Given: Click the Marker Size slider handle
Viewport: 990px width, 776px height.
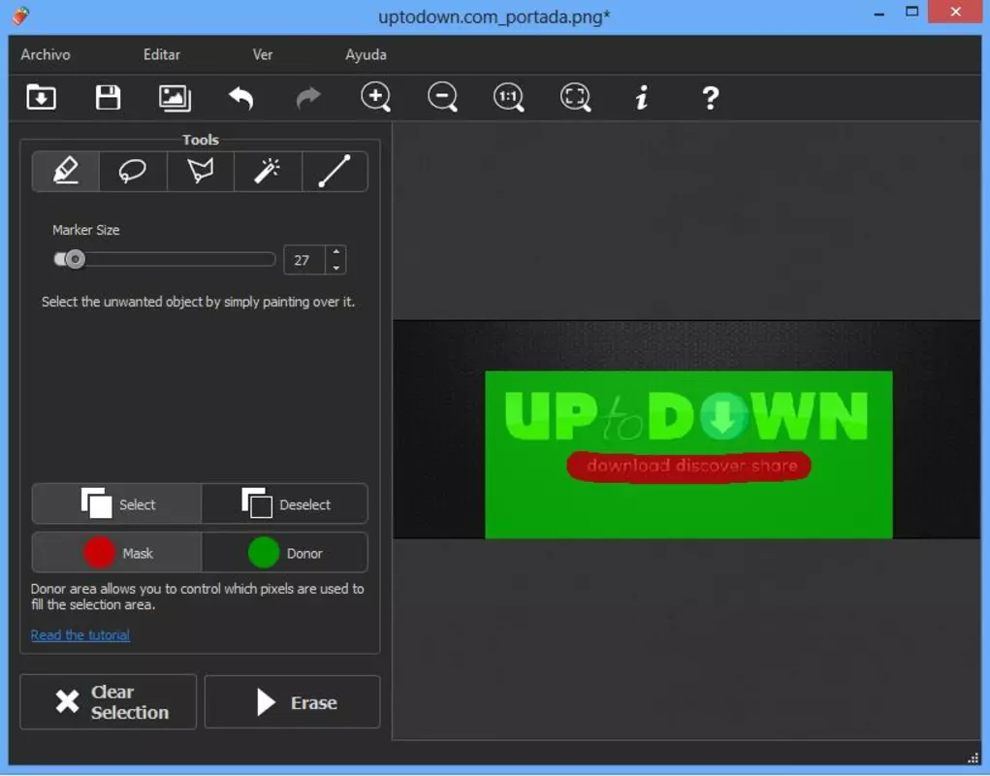Looking at the screenshot, I should [75, 259].
